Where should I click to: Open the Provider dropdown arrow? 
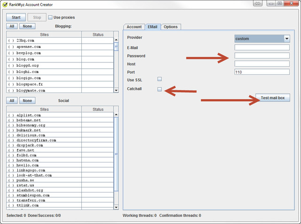tap(287, 39)
